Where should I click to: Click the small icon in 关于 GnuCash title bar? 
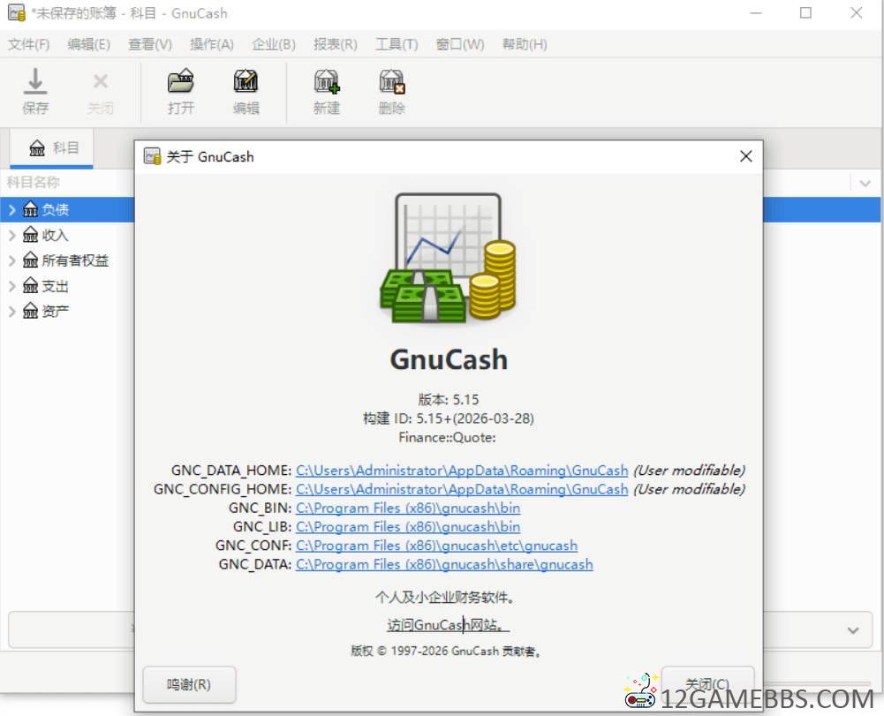point(152,156)
